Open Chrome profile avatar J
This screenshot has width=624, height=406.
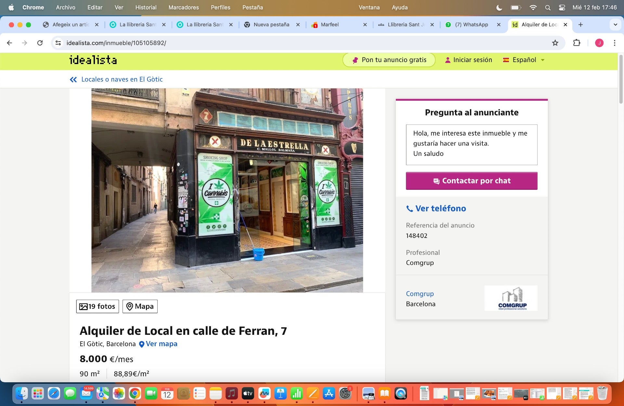599,43
